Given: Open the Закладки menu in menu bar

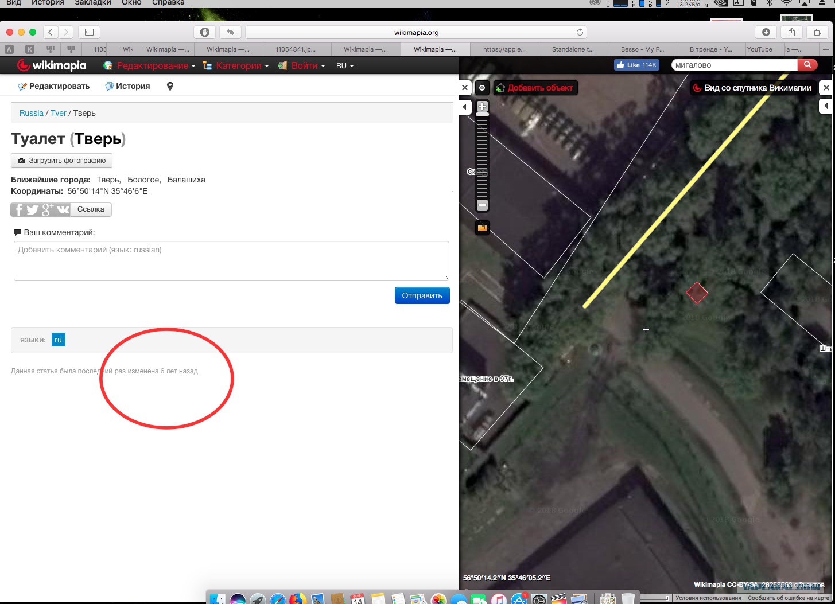Looking at the screenshot, I should 93,3.
